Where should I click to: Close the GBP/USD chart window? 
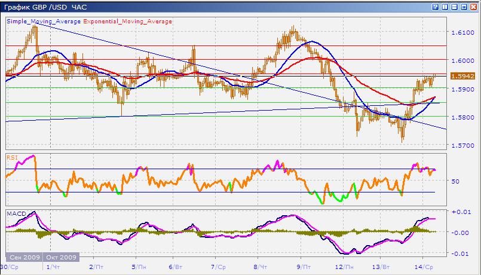click(x=473, y=7)
